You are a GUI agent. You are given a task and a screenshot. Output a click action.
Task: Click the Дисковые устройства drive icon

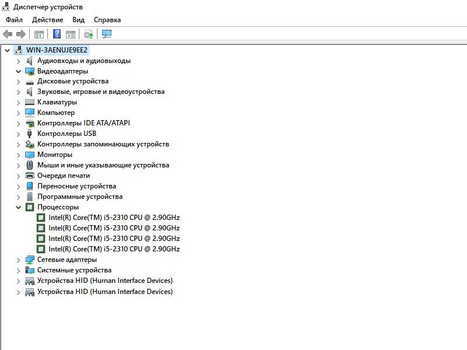[30, 82]
